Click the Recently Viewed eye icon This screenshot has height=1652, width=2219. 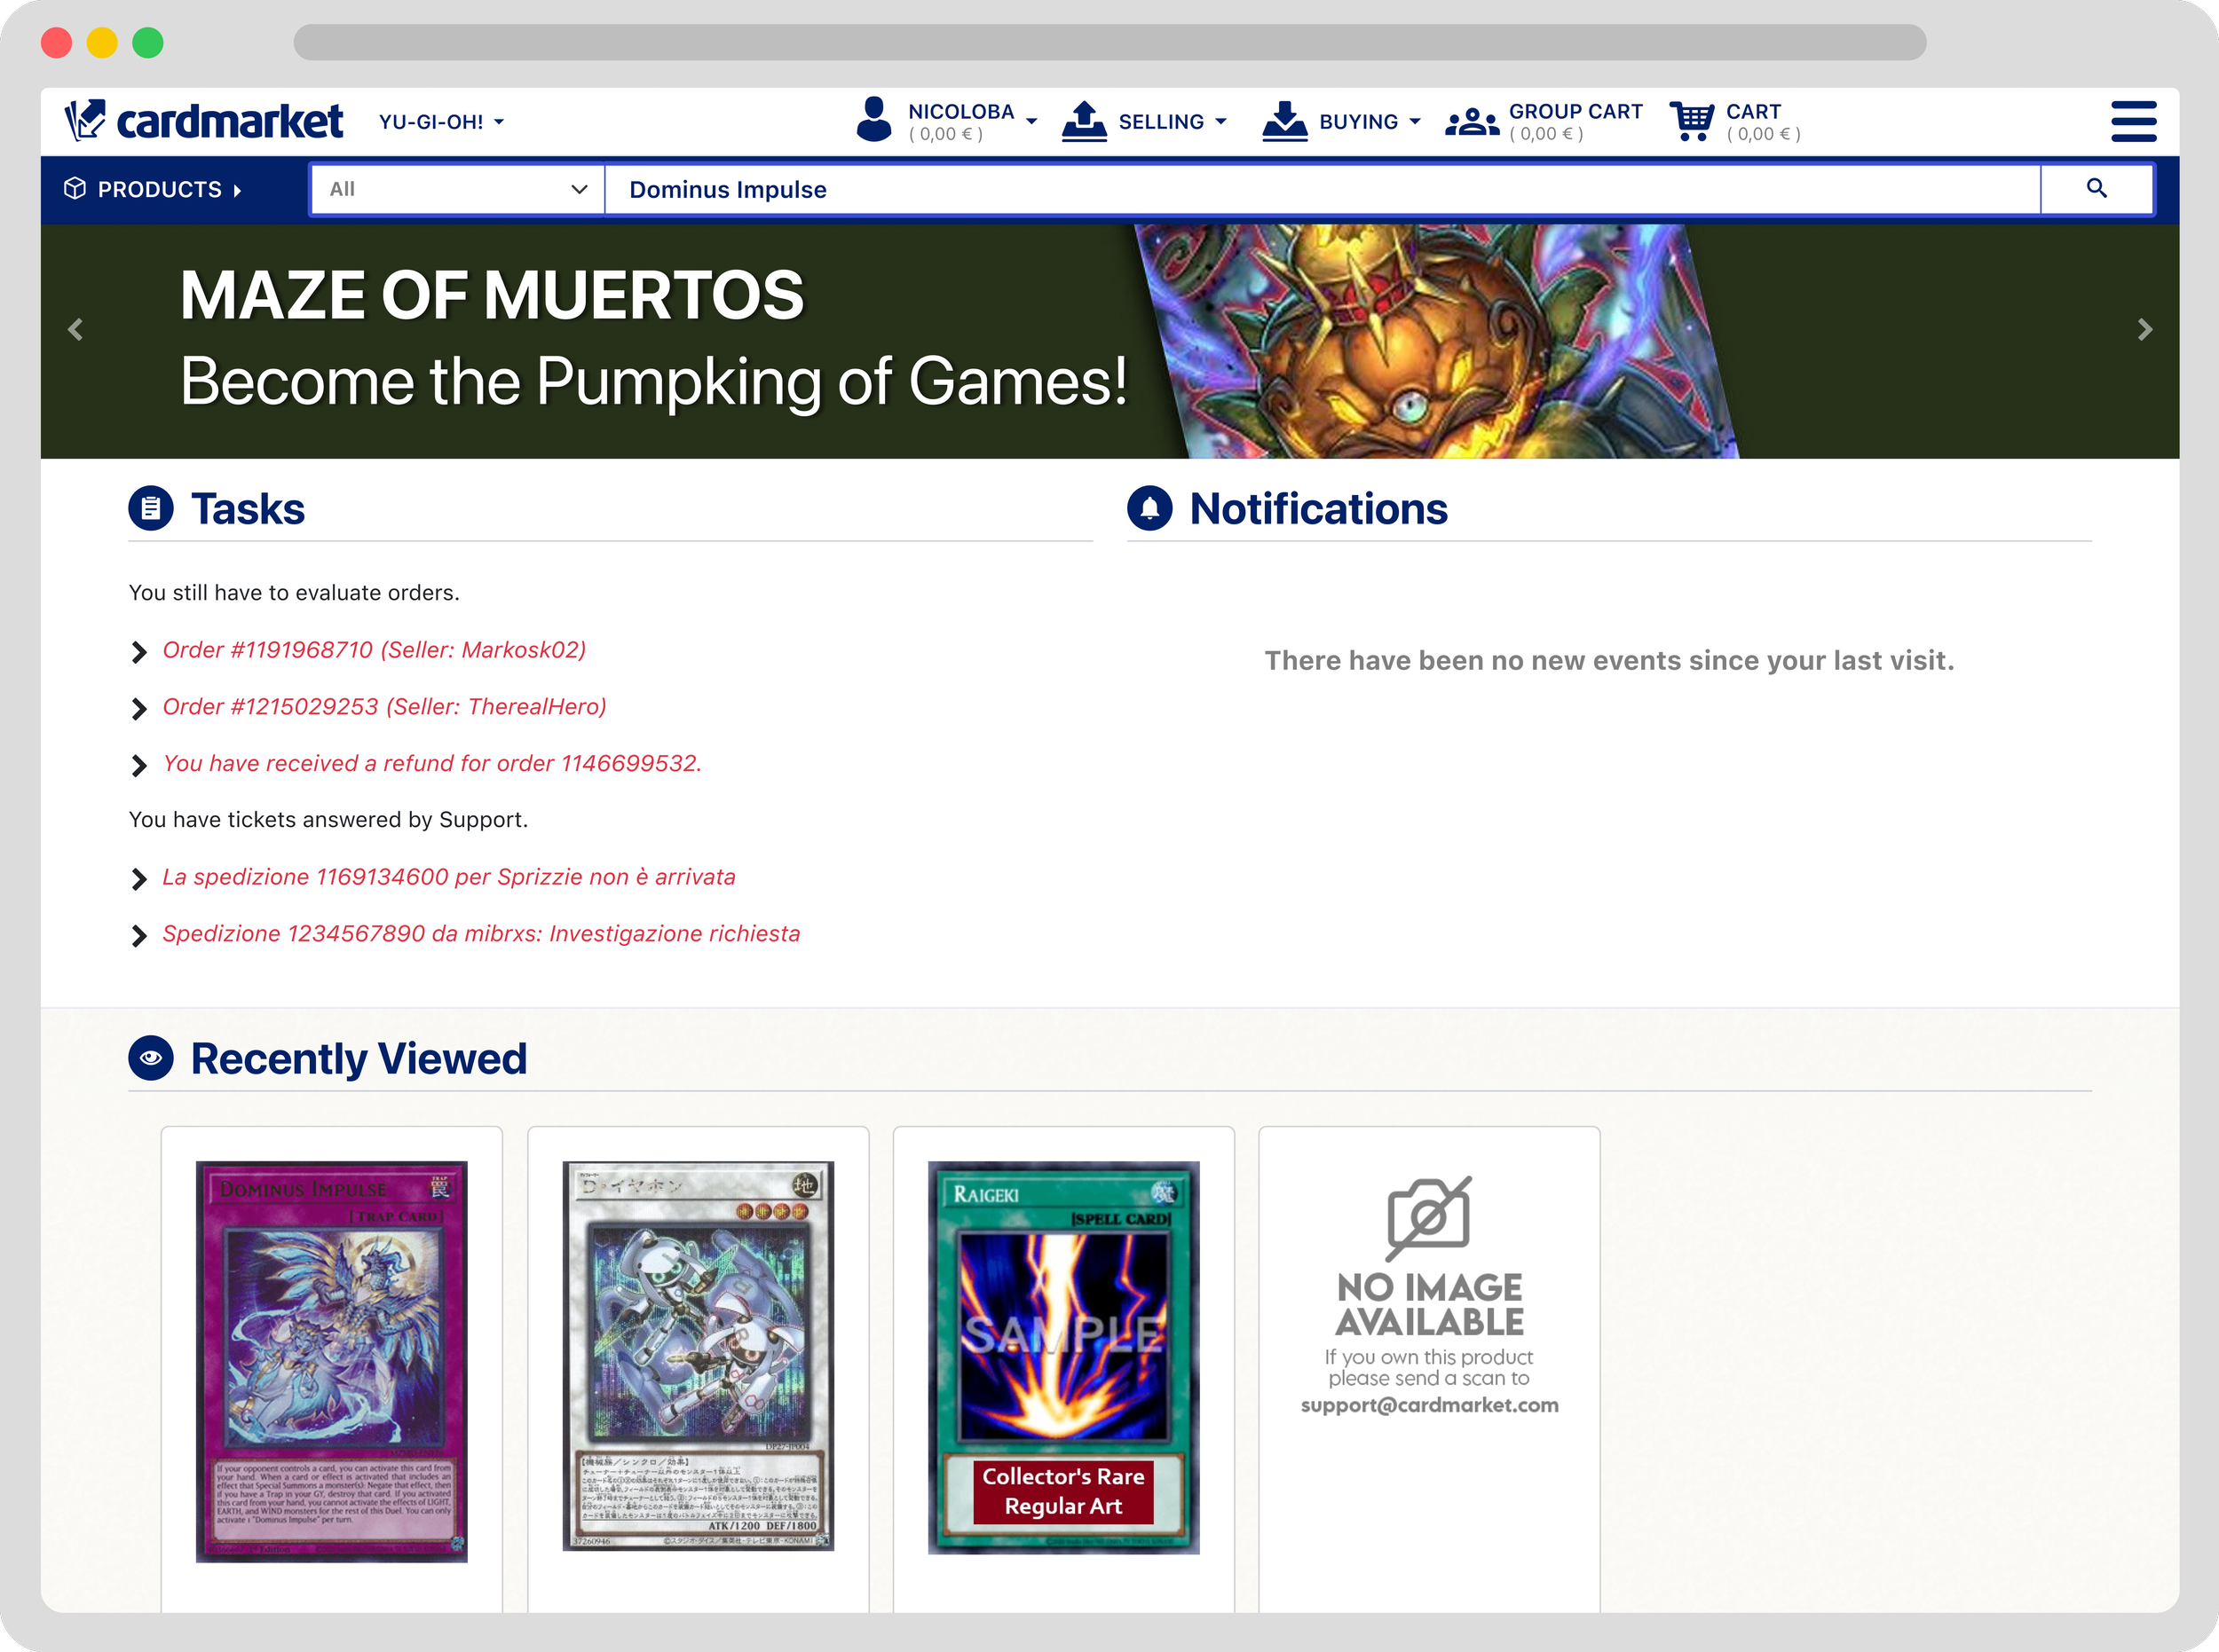click(x=153, y=1057)
